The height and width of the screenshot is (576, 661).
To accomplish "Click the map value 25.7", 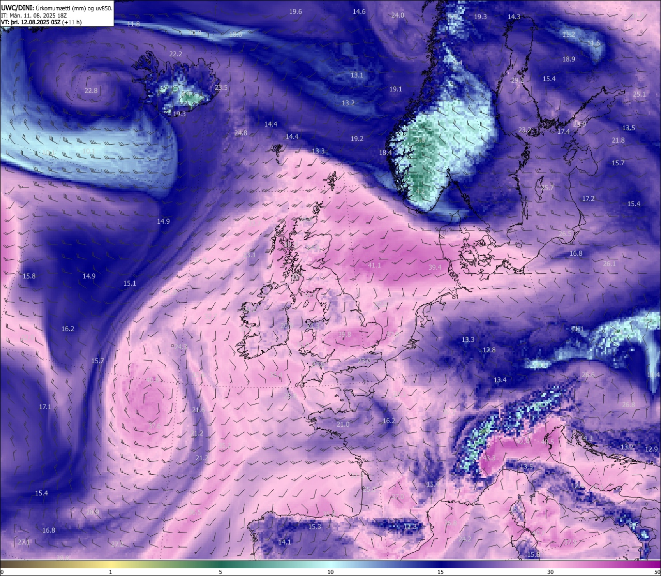I will pos(547,188).
